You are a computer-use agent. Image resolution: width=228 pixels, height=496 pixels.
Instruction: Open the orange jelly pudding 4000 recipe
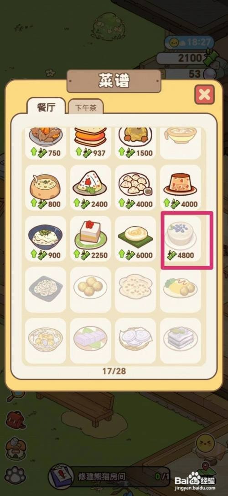coord(181,187)
